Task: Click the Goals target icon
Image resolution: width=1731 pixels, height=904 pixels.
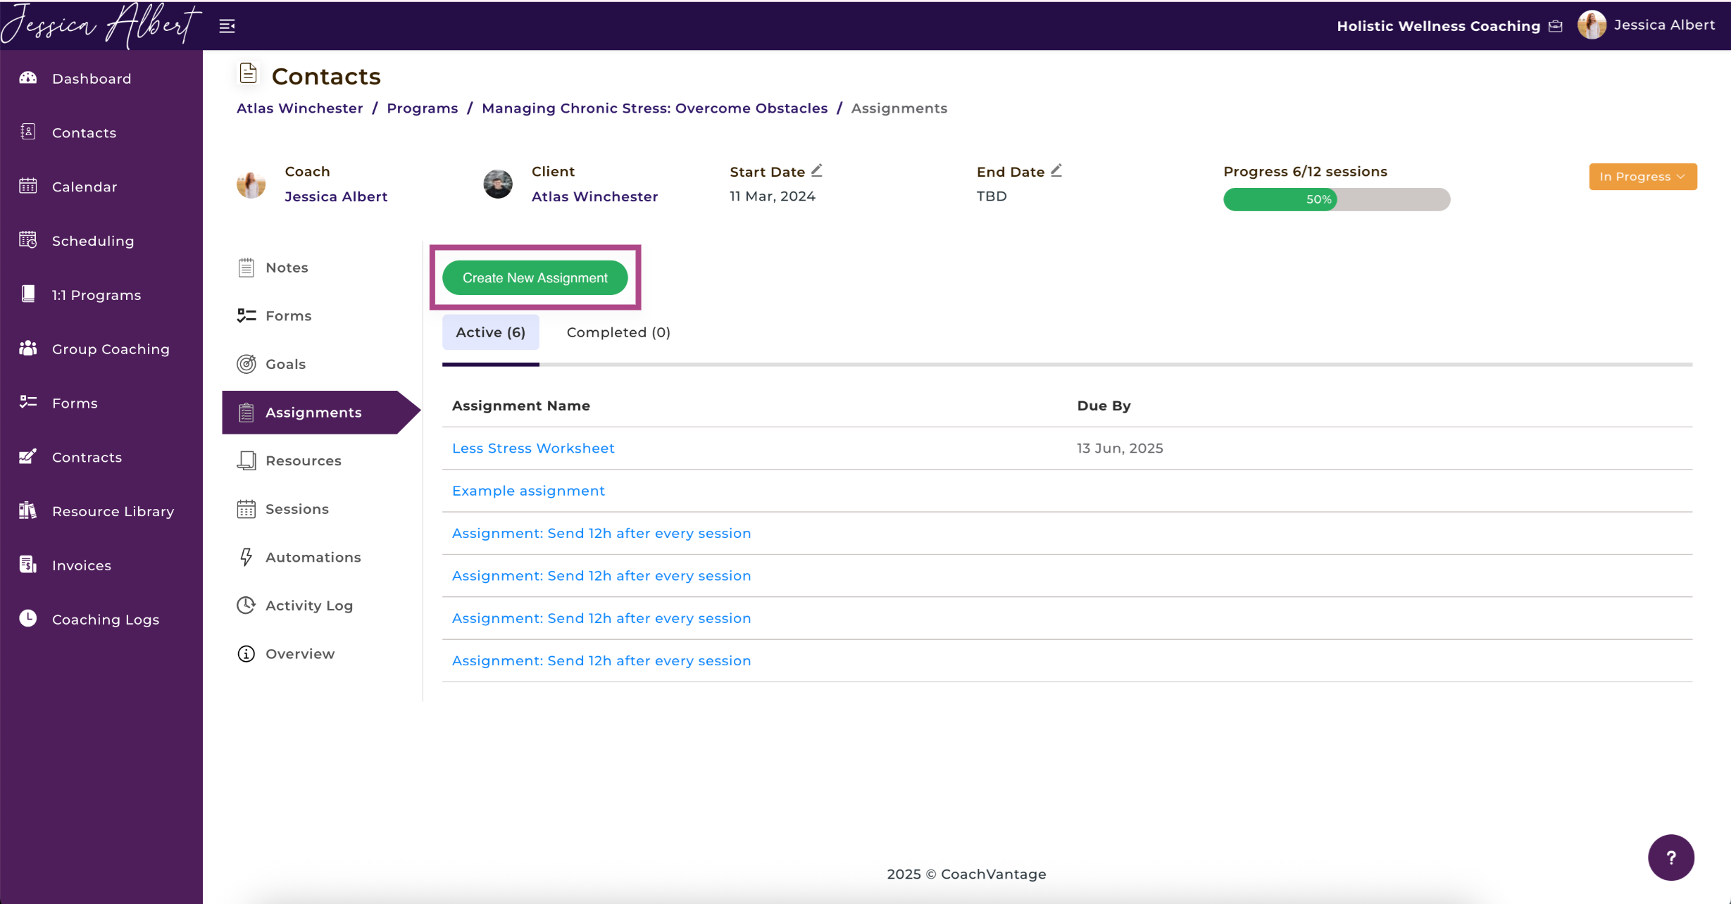Action: click(x=246, y=364)
